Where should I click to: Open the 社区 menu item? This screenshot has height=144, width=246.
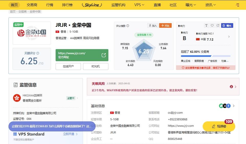(173, 5)
